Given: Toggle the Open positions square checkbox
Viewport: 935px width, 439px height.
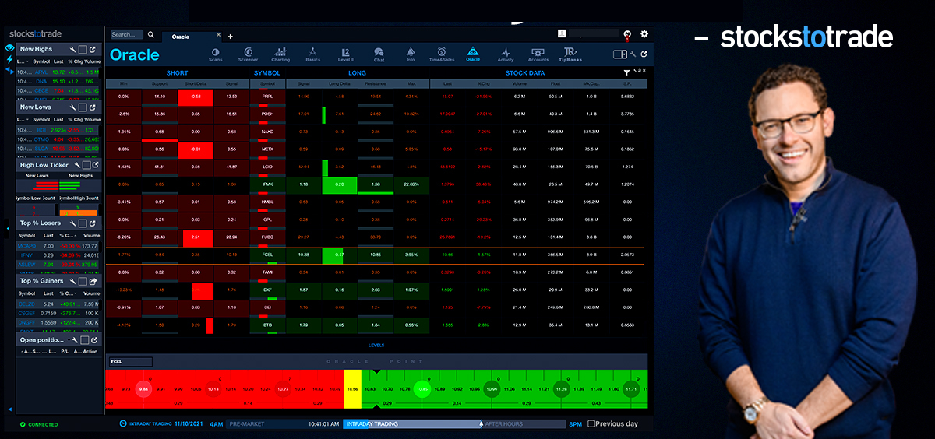Looking at the screenshot, I should (83, 340).
